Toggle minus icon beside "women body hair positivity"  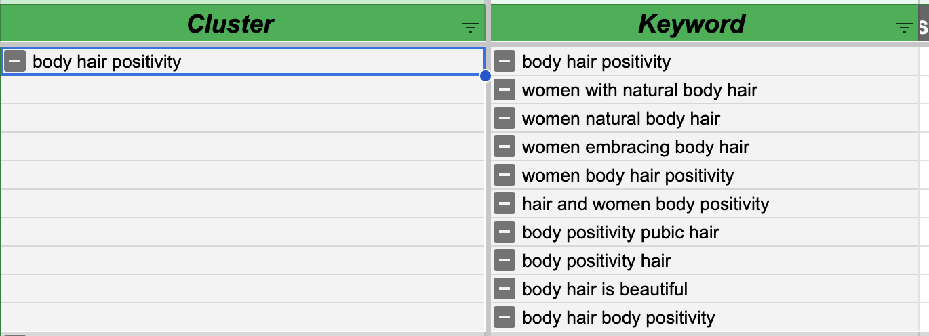pos(504,175)
